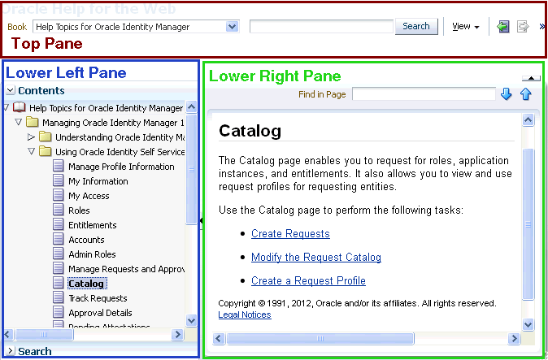
Task: Click Find in Page up arrow
Action: coord(525,94)
